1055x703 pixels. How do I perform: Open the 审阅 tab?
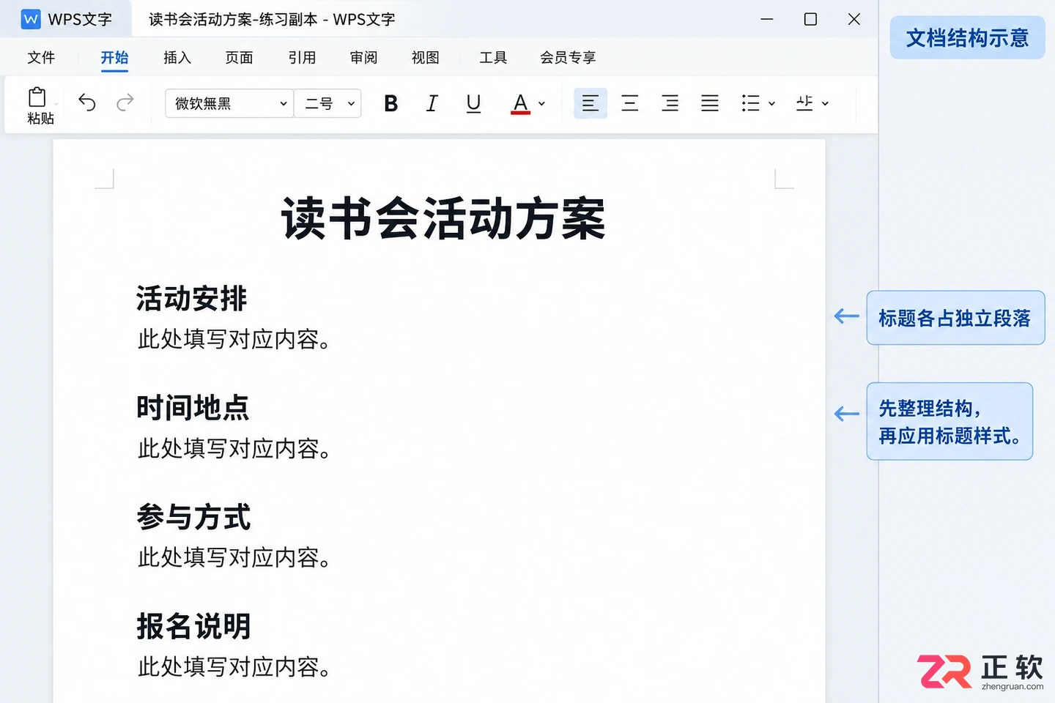363,58
